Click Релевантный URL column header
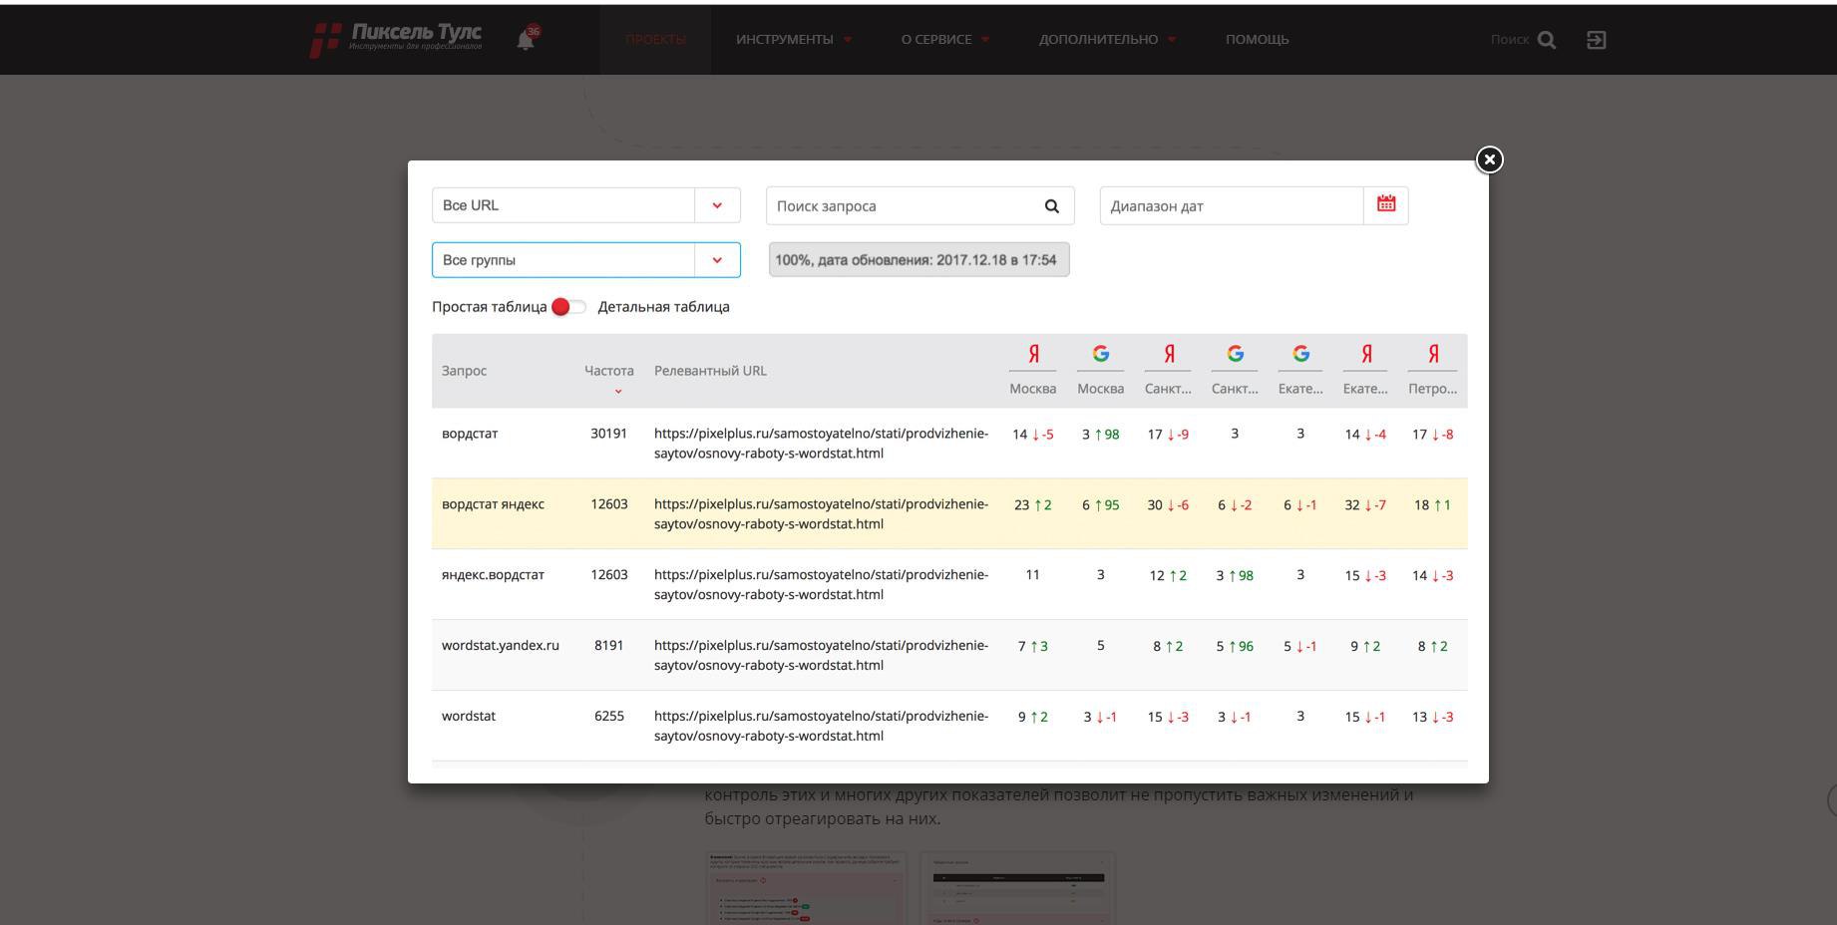The height and width of the screenshot is (925, 1837). point(710,371)
